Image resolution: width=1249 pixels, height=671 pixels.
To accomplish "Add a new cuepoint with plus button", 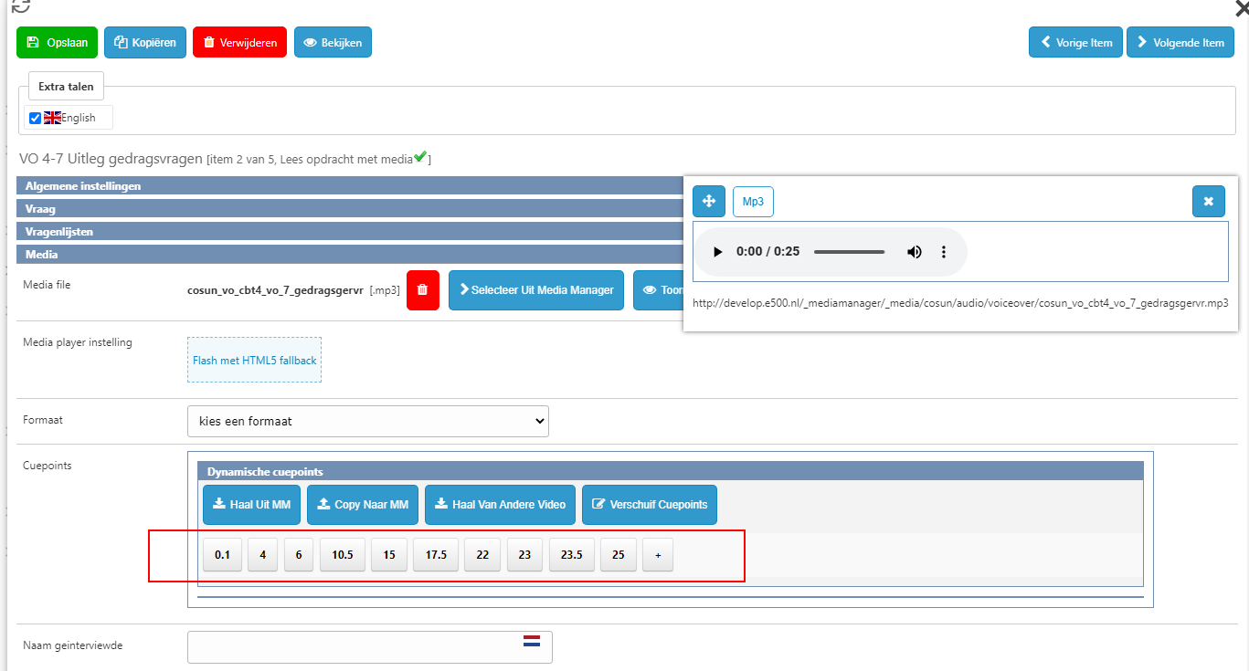I will click(657, 554).
